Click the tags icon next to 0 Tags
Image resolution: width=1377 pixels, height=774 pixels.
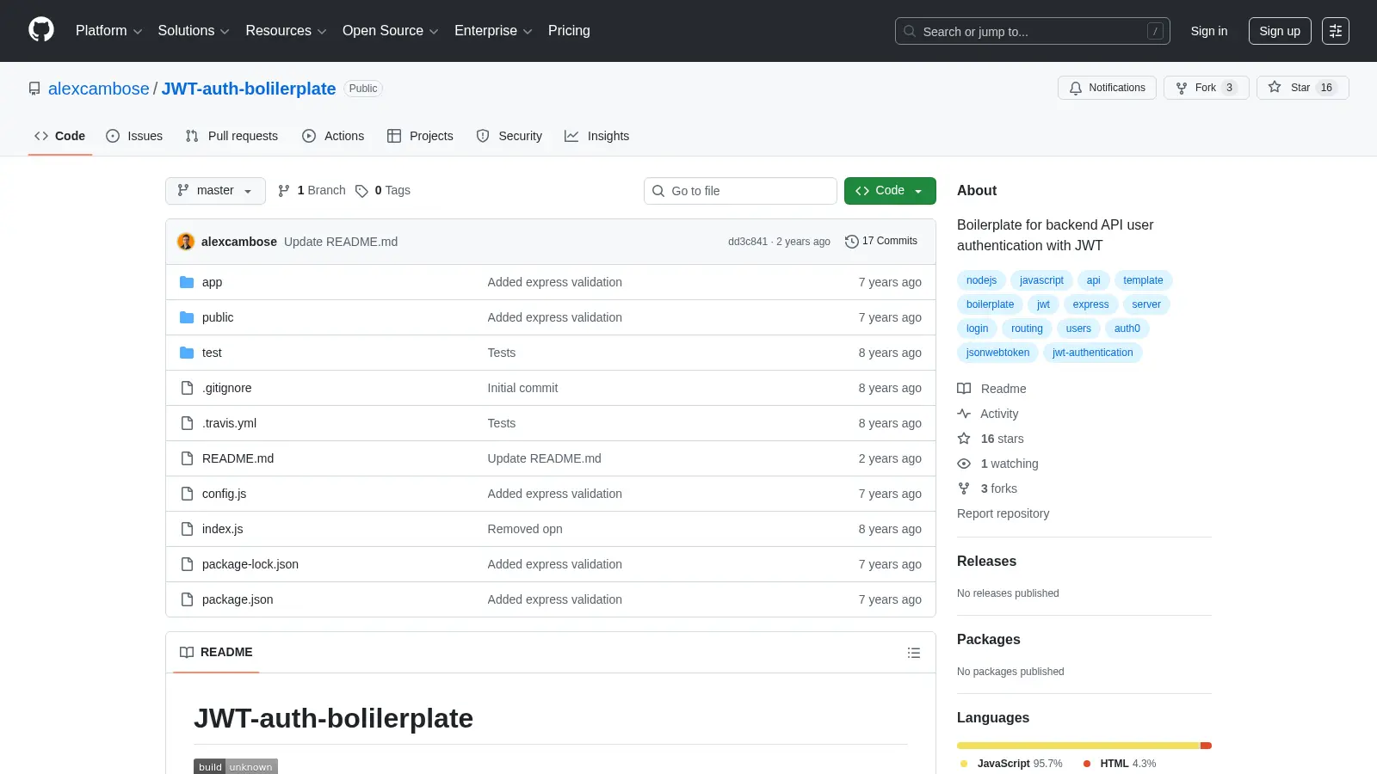point(361,191)
